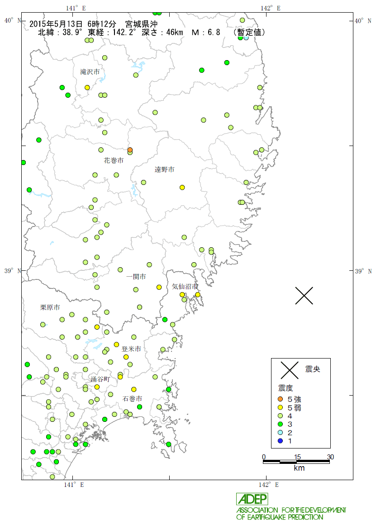Click the 遠野市 city label
Screen dimensions: 376x524
click(165, 170)
